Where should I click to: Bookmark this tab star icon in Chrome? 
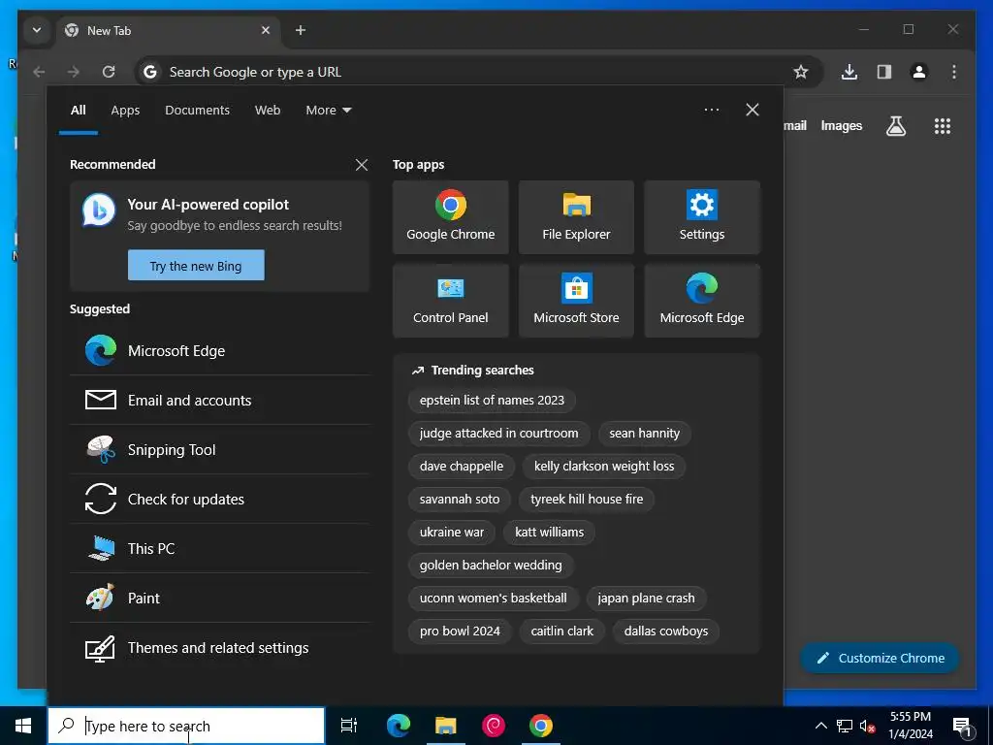801,72
